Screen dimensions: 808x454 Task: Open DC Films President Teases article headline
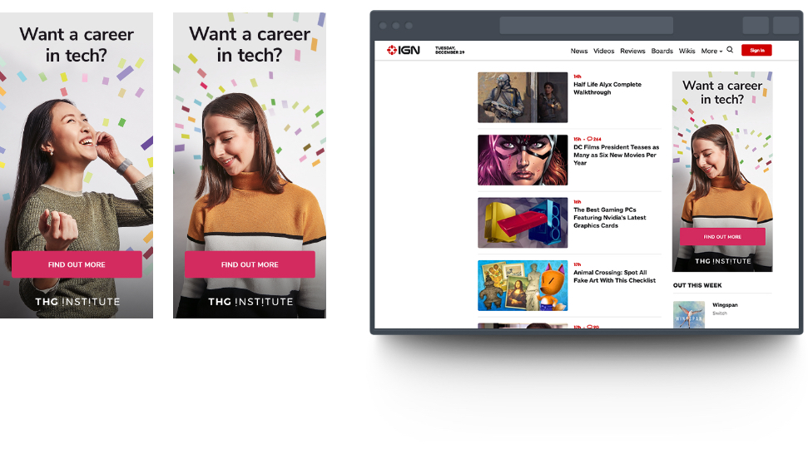(616, 155)
